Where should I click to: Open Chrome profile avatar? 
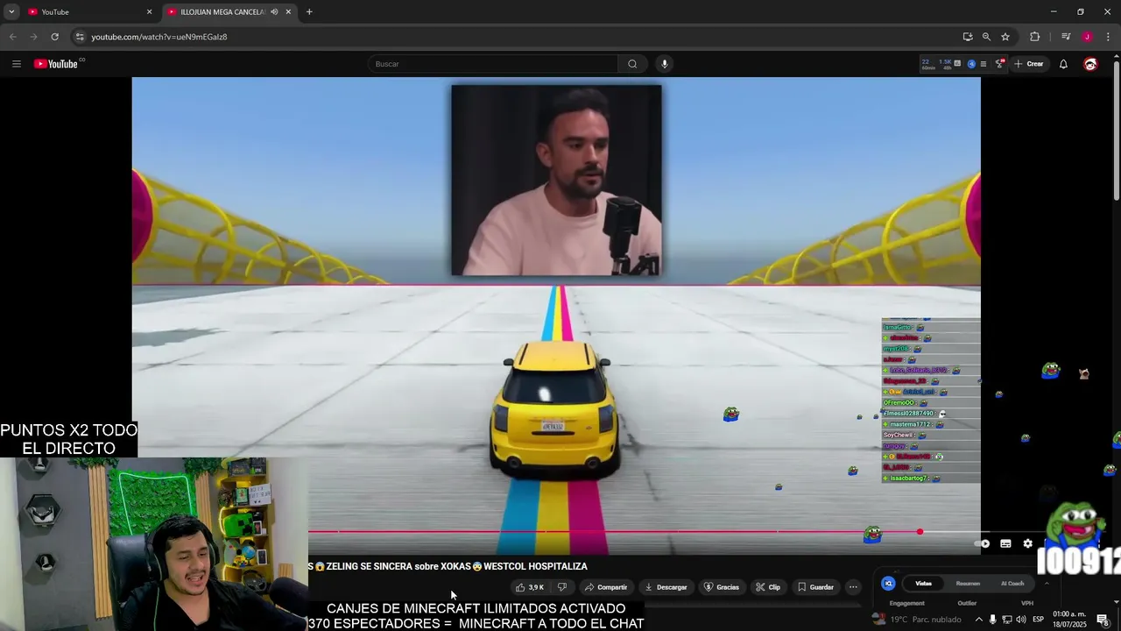1087,37
